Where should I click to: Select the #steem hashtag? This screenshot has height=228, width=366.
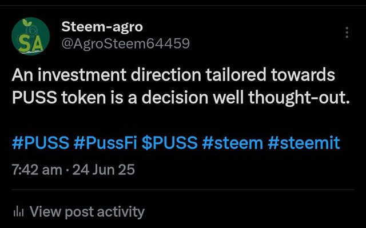point(233,143)
